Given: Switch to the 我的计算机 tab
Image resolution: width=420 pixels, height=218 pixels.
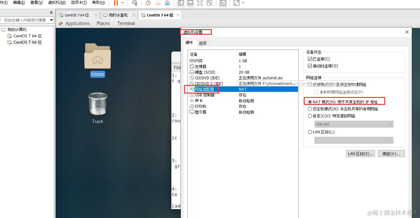Looking at the screenshot, I should (118, 15).
